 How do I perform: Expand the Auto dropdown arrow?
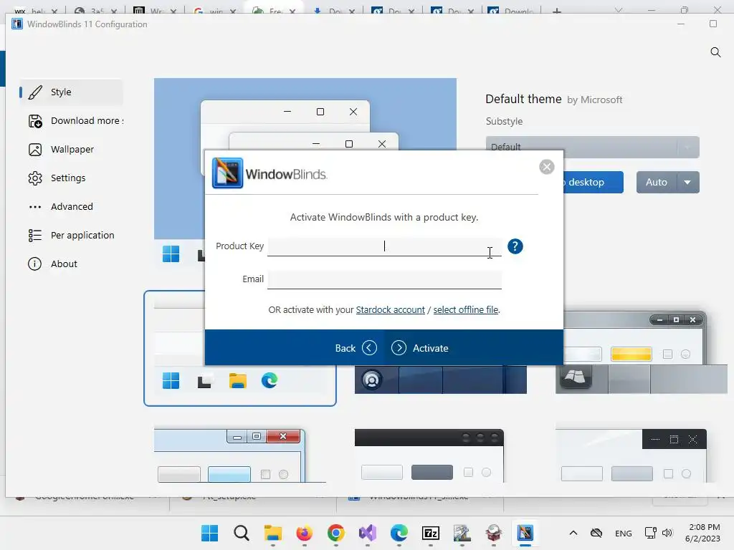click(x=687, y=183)
